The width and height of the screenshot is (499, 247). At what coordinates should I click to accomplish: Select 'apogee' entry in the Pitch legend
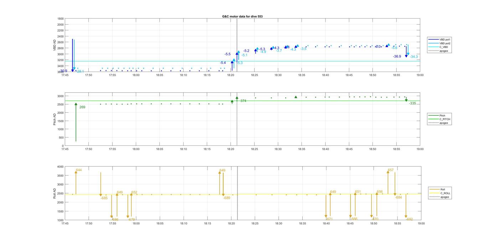[x=444, y=123]
